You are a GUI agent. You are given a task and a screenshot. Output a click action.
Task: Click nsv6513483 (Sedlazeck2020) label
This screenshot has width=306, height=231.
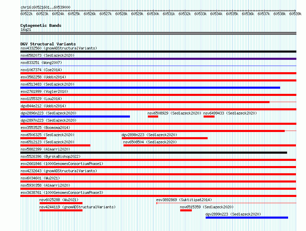[x=47, y=84]
